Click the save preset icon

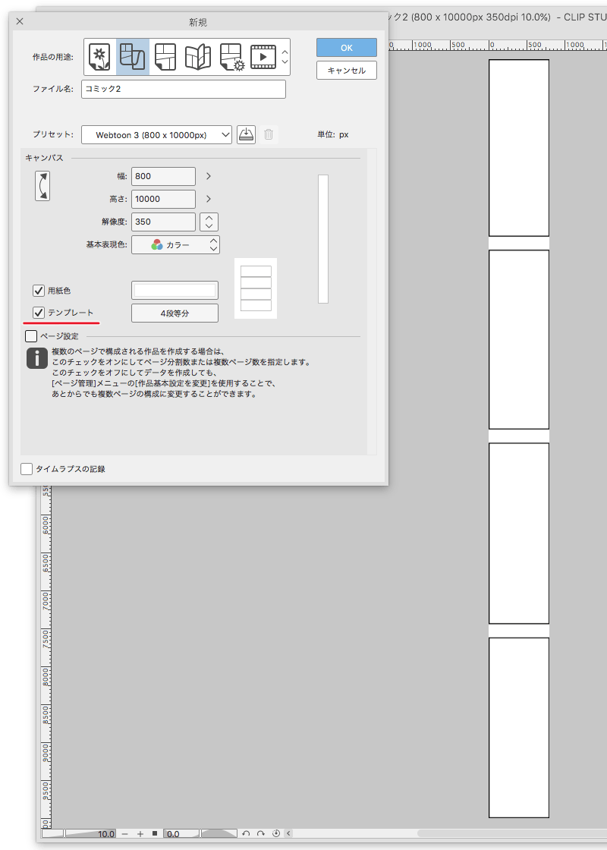(x=246, y=134)
